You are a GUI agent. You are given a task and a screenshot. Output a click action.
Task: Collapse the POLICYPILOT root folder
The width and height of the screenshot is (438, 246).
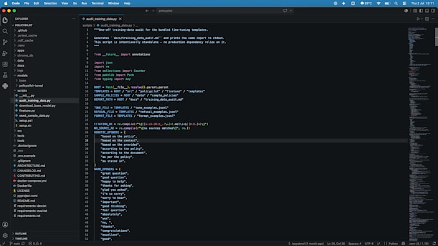point(23,25)
